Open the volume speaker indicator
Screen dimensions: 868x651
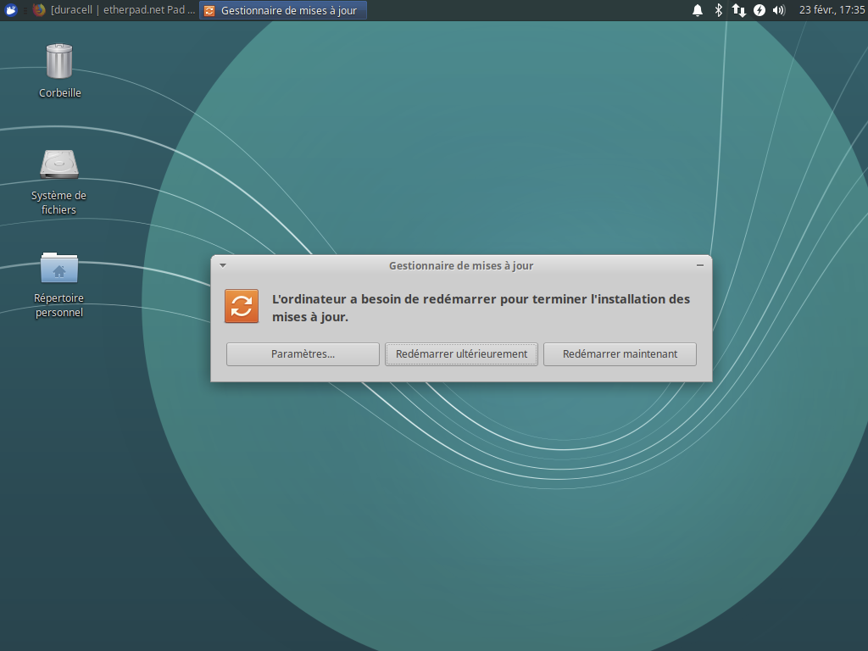779,10
